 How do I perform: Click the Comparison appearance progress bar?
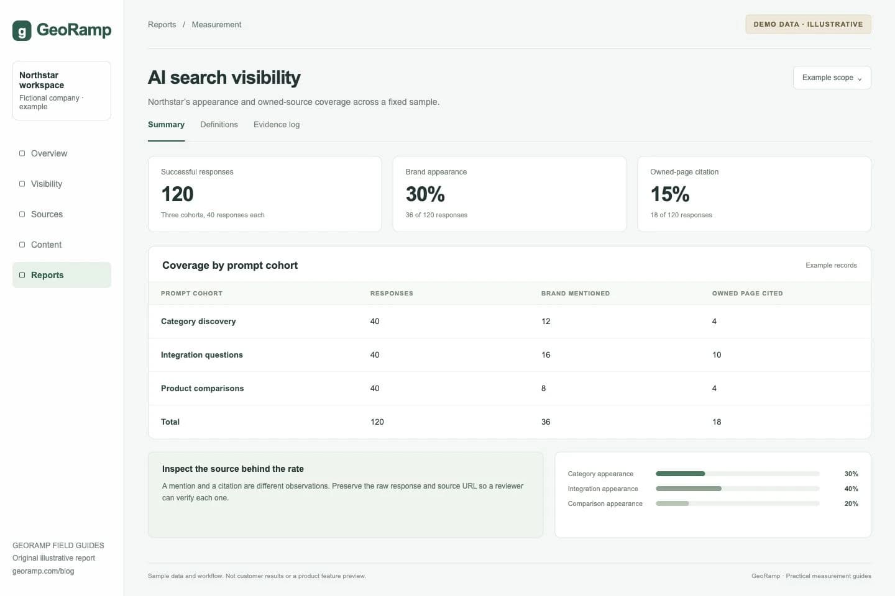738,503
